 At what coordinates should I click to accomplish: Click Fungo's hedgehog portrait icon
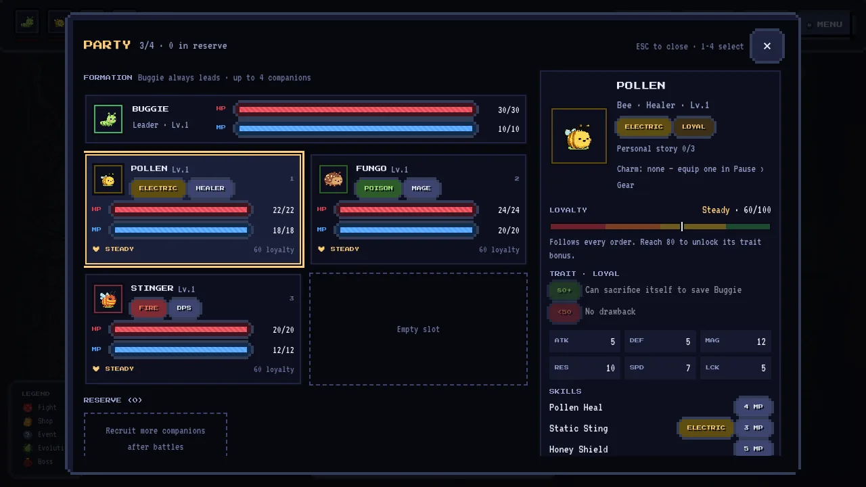pos(334,179)
